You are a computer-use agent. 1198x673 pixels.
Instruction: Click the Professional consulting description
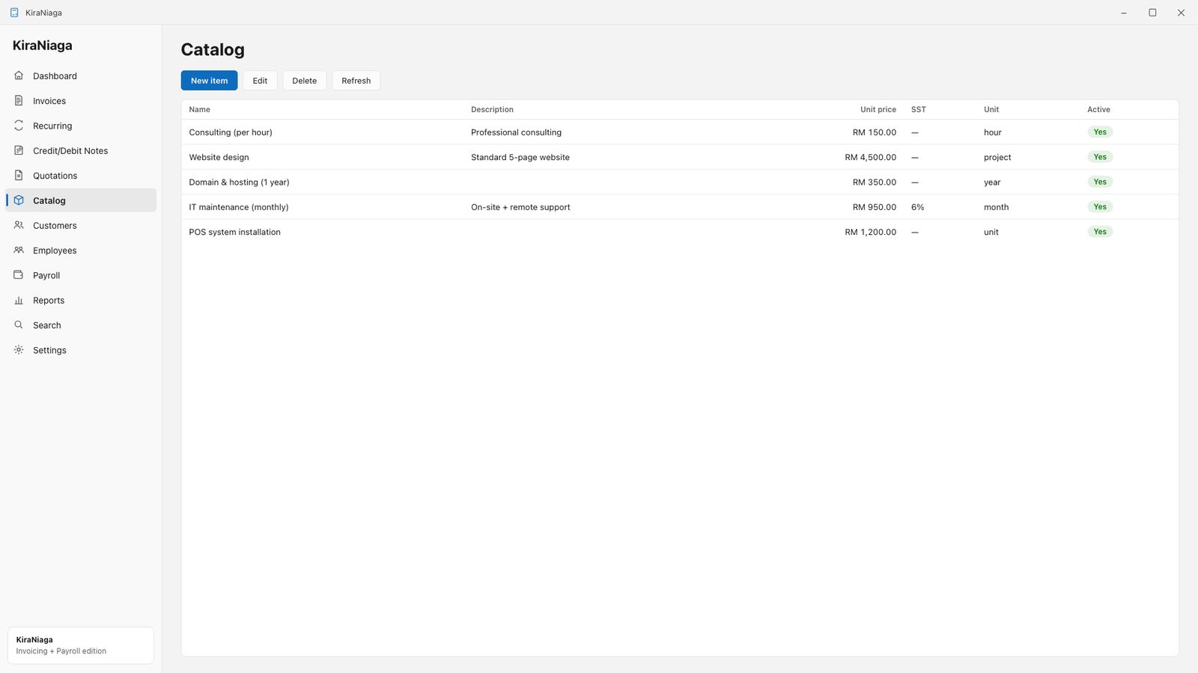click(516, 132)
